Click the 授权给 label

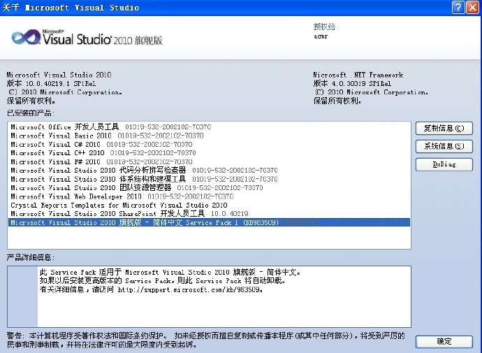pos(326,27)
